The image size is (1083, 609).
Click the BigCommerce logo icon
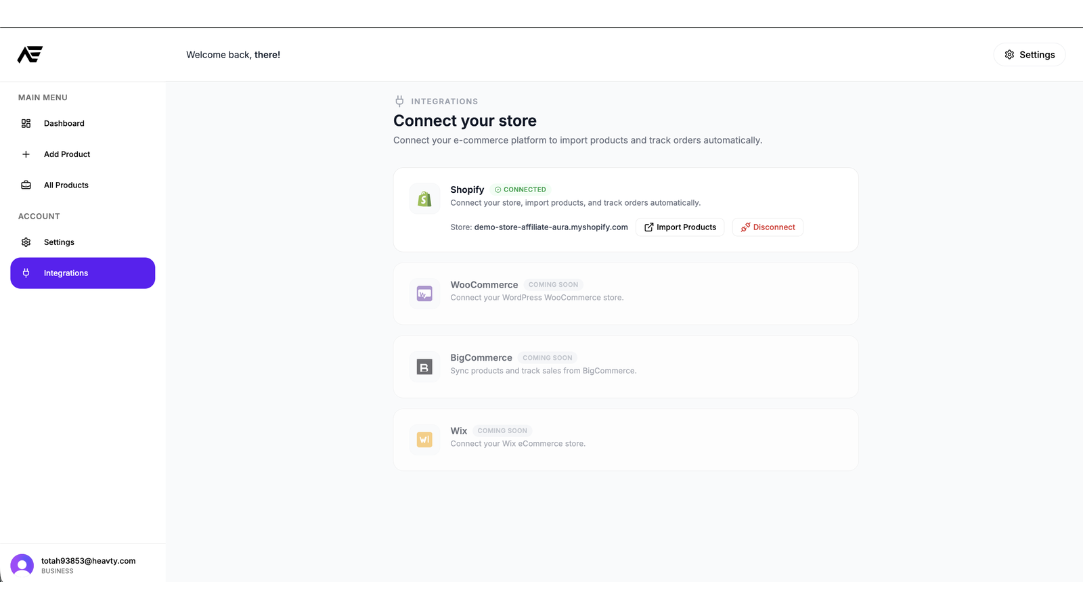click(424, 367)
